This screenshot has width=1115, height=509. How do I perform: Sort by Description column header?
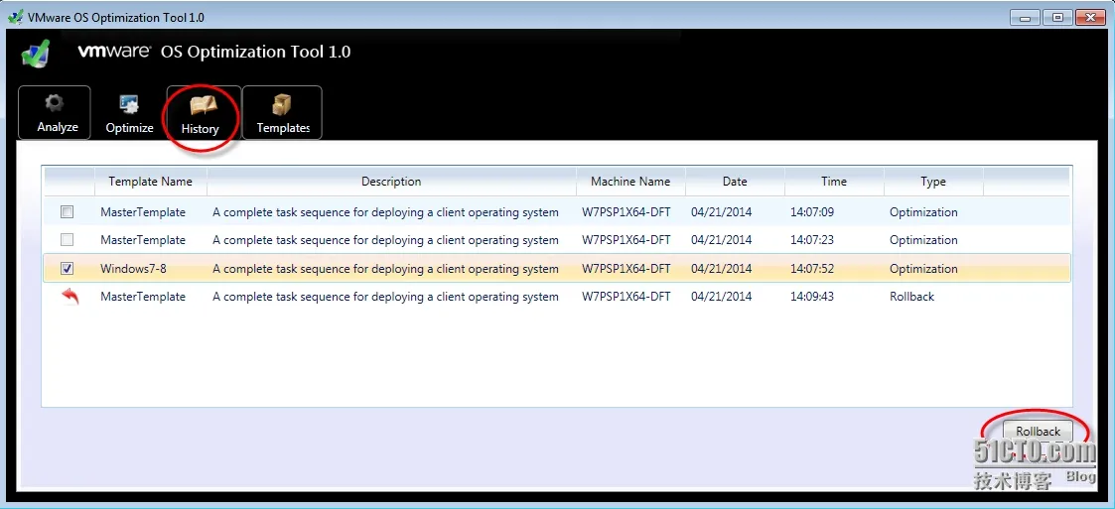[x=391, y=182]
